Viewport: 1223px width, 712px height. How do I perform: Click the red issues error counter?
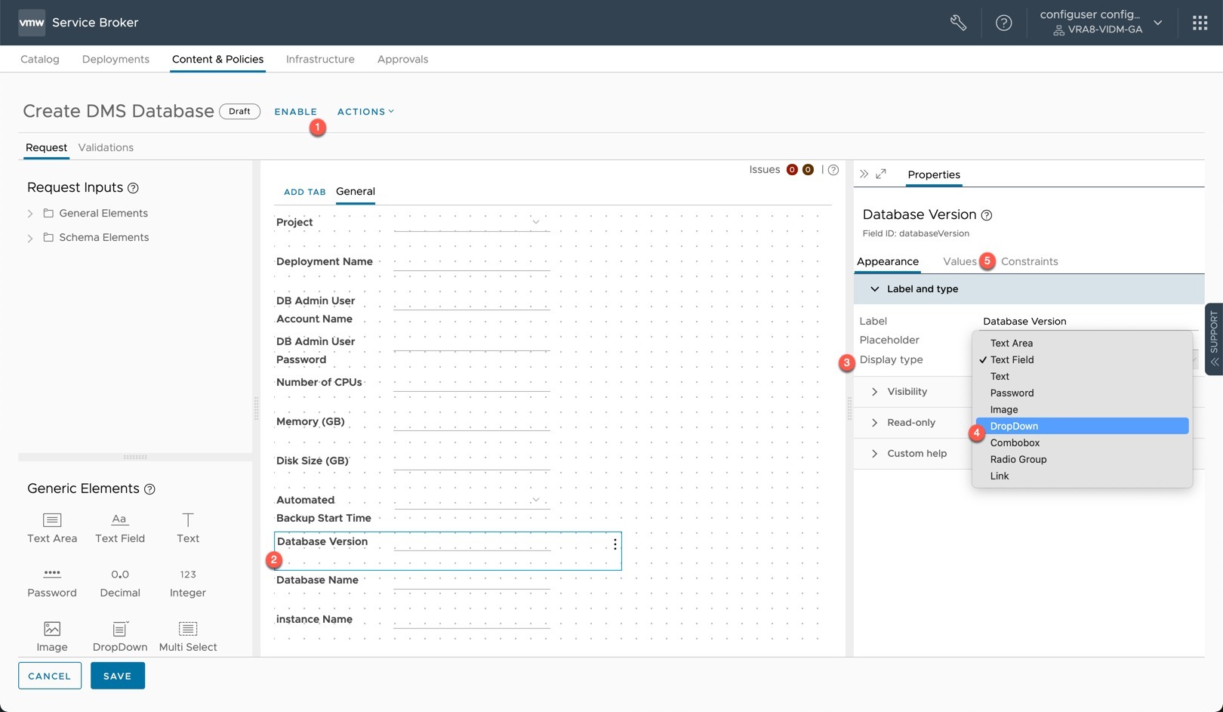(792, 170)
